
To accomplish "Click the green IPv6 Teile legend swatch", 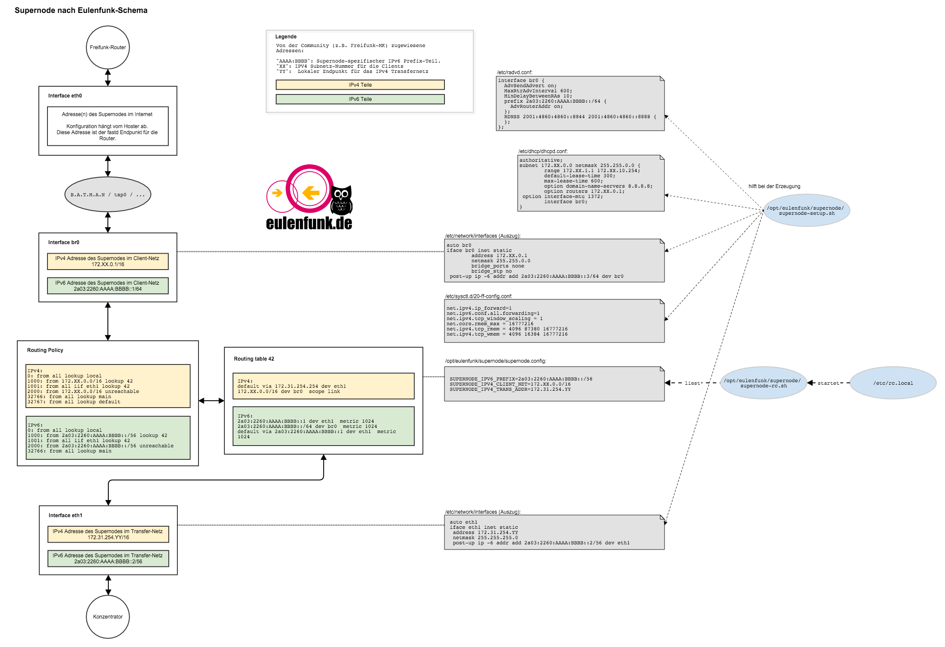I will [x=360, y=99].
